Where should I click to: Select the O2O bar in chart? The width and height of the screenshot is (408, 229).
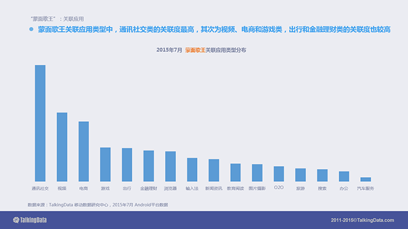[x=279, y=174]
